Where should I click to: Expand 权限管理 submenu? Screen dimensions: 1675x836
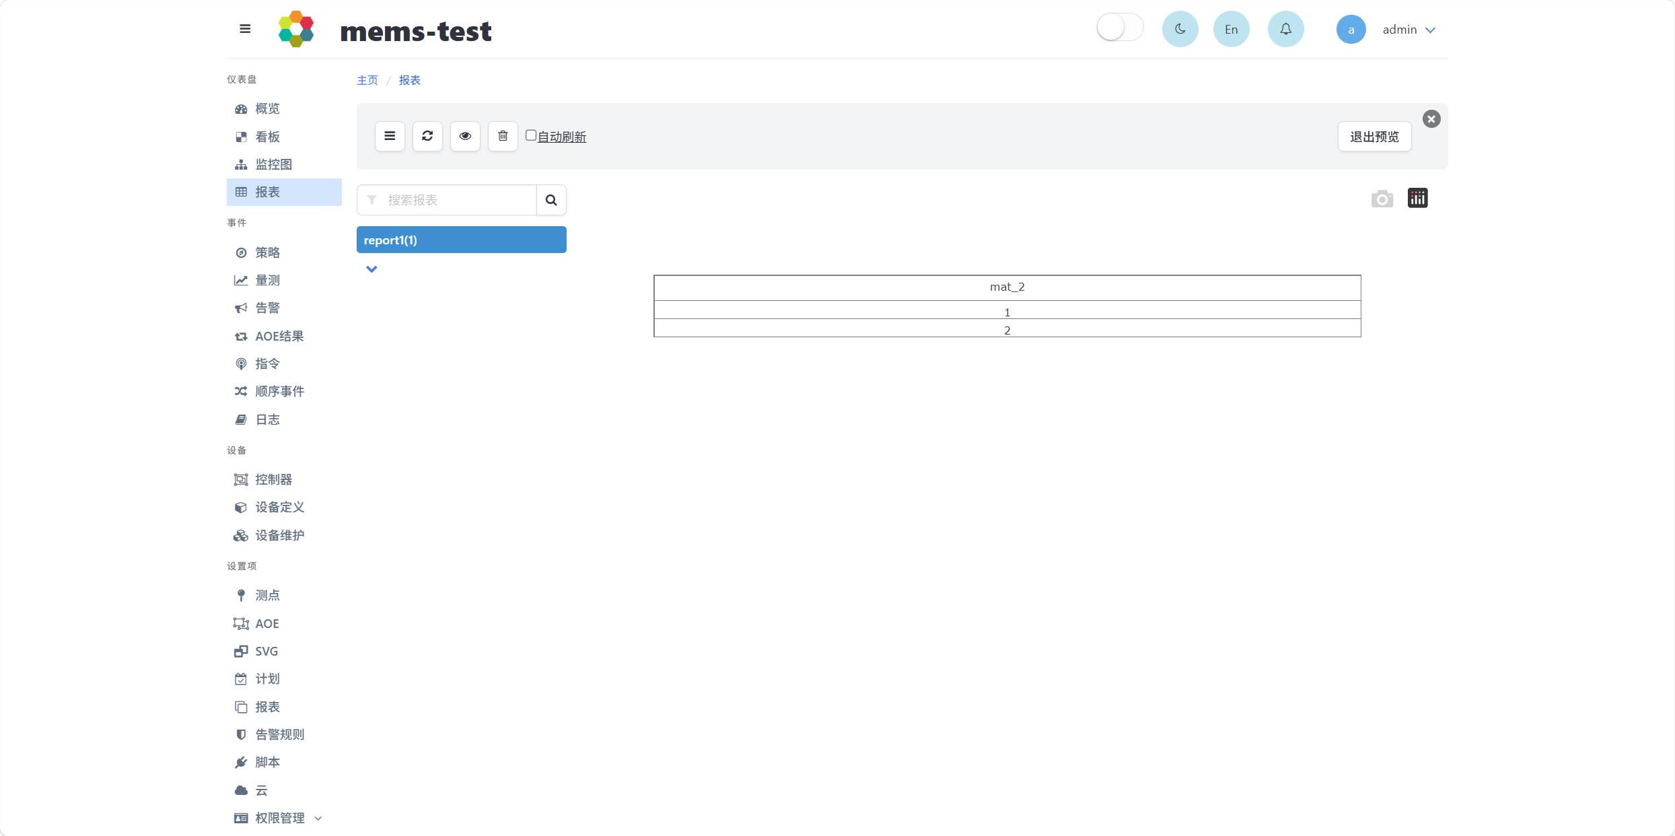[284, 818]
